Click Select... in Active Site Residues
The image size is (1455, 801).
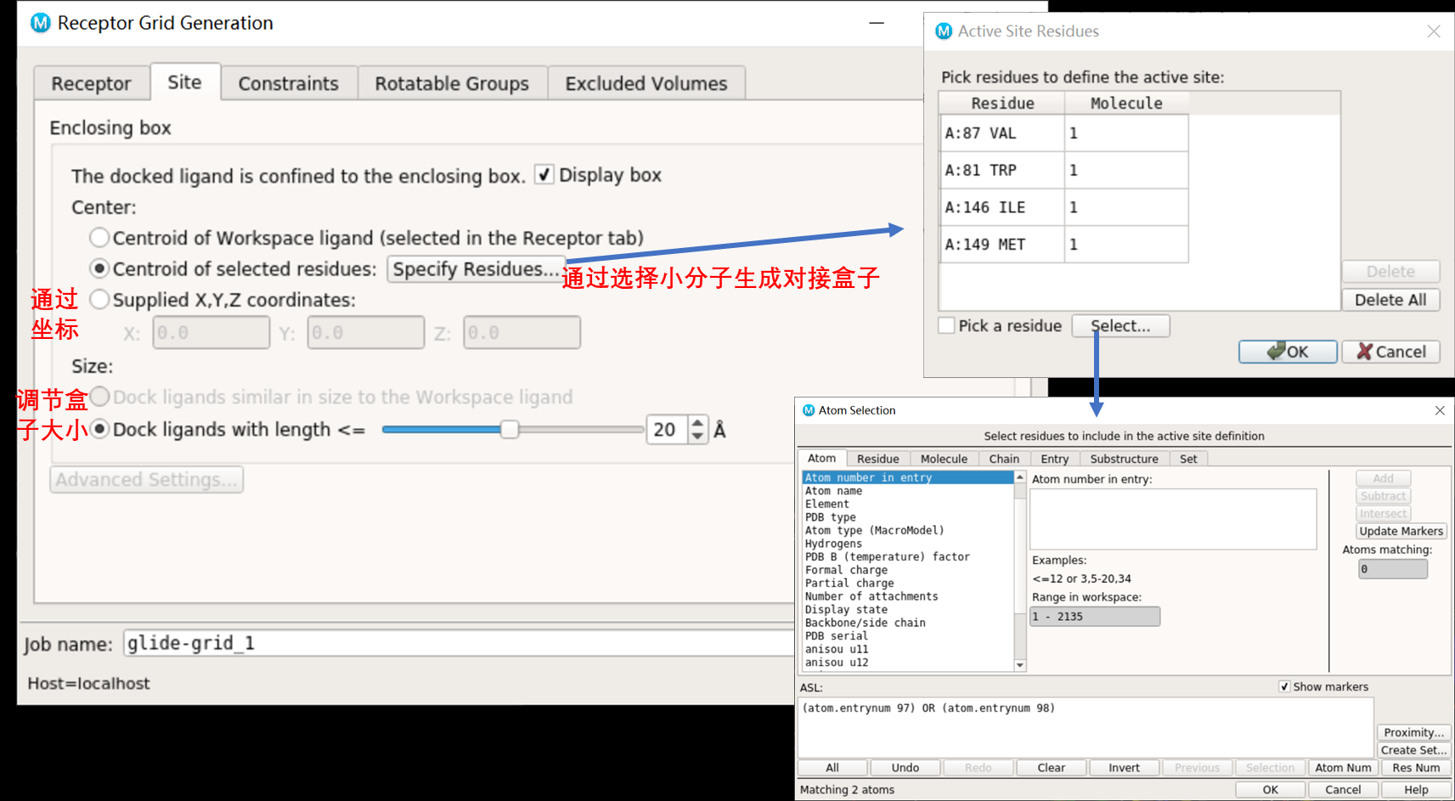1120,326
